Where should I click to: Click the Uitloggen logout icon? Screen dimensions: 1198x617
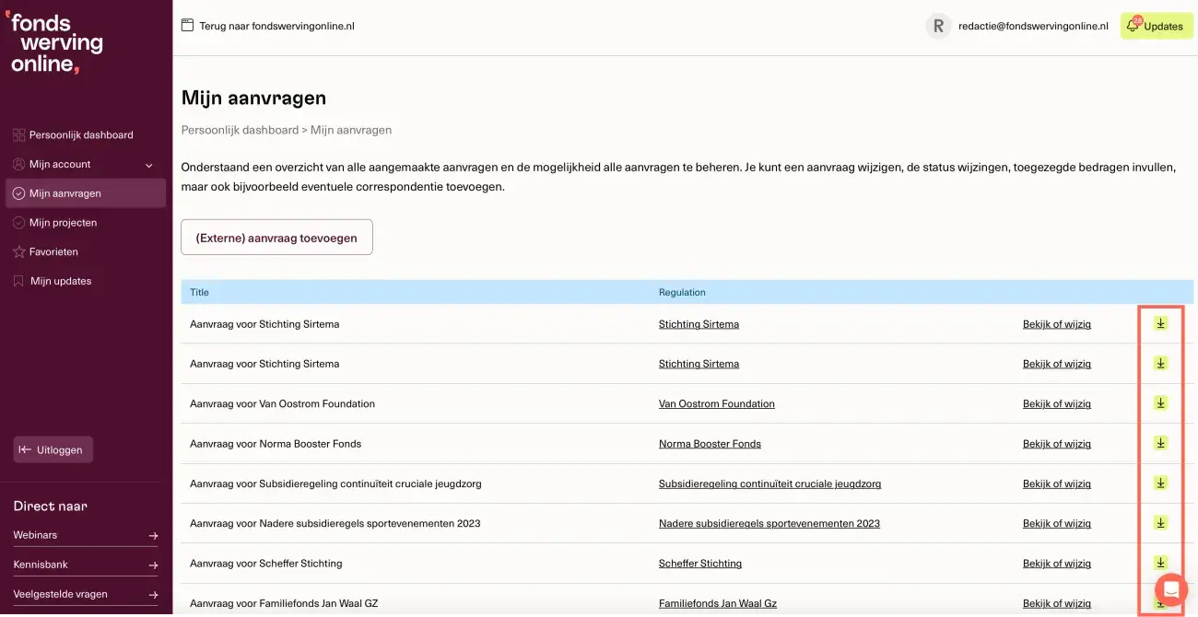pos(25,449)
